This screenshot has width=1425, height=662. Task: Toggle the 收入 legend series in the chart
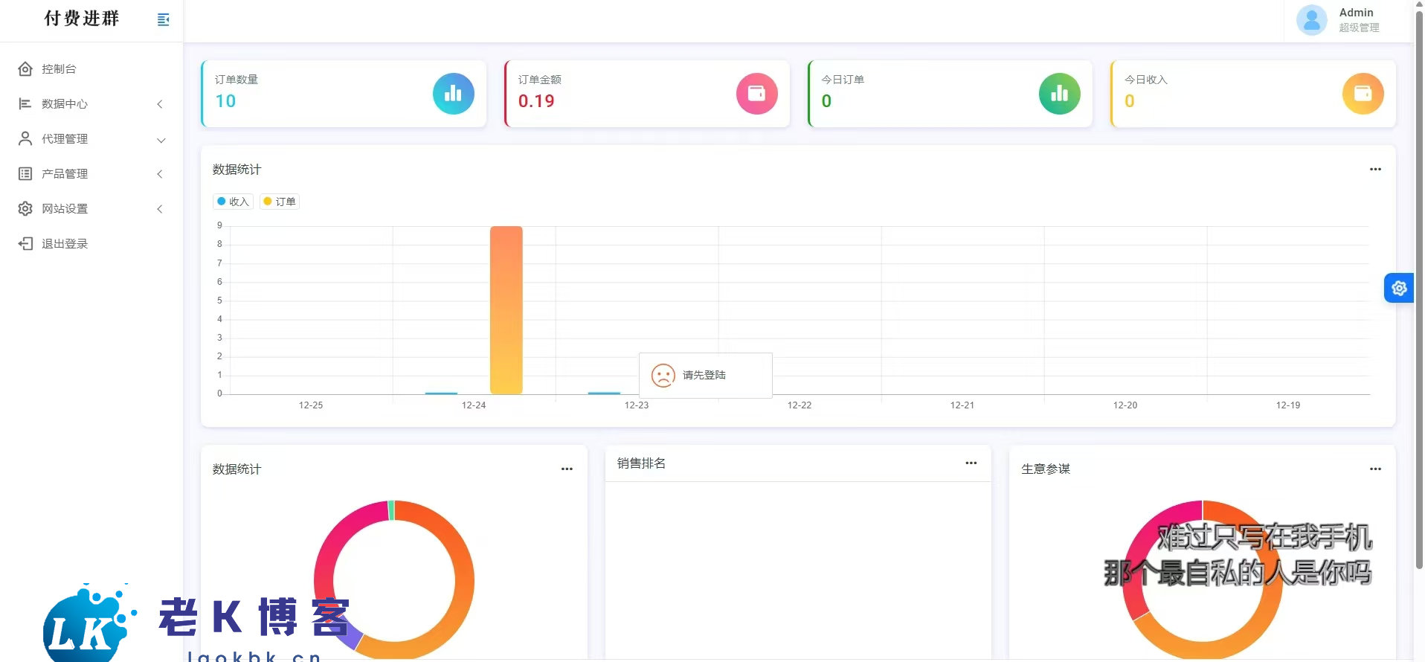[234, 202]
